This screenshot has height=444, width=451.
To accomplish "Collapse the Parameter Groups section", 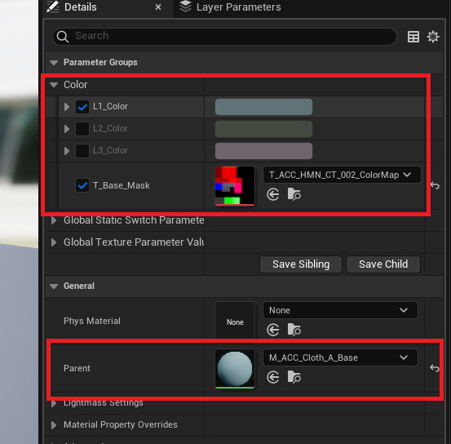I will click(54, 63).
